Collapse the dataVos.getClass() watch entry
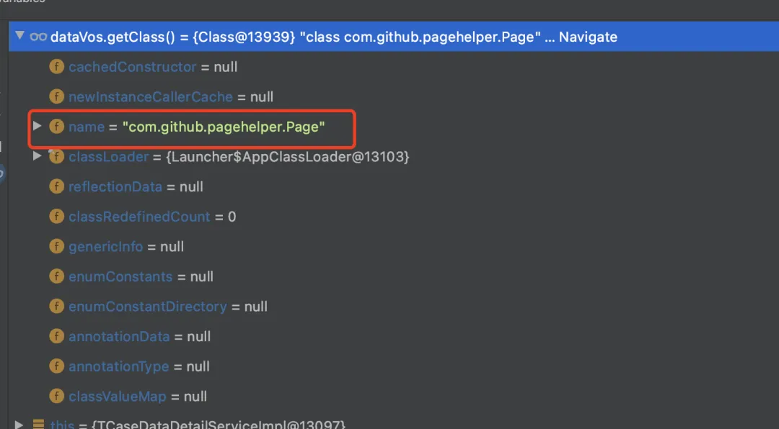 pyautogui.click(x=19, y=36)
